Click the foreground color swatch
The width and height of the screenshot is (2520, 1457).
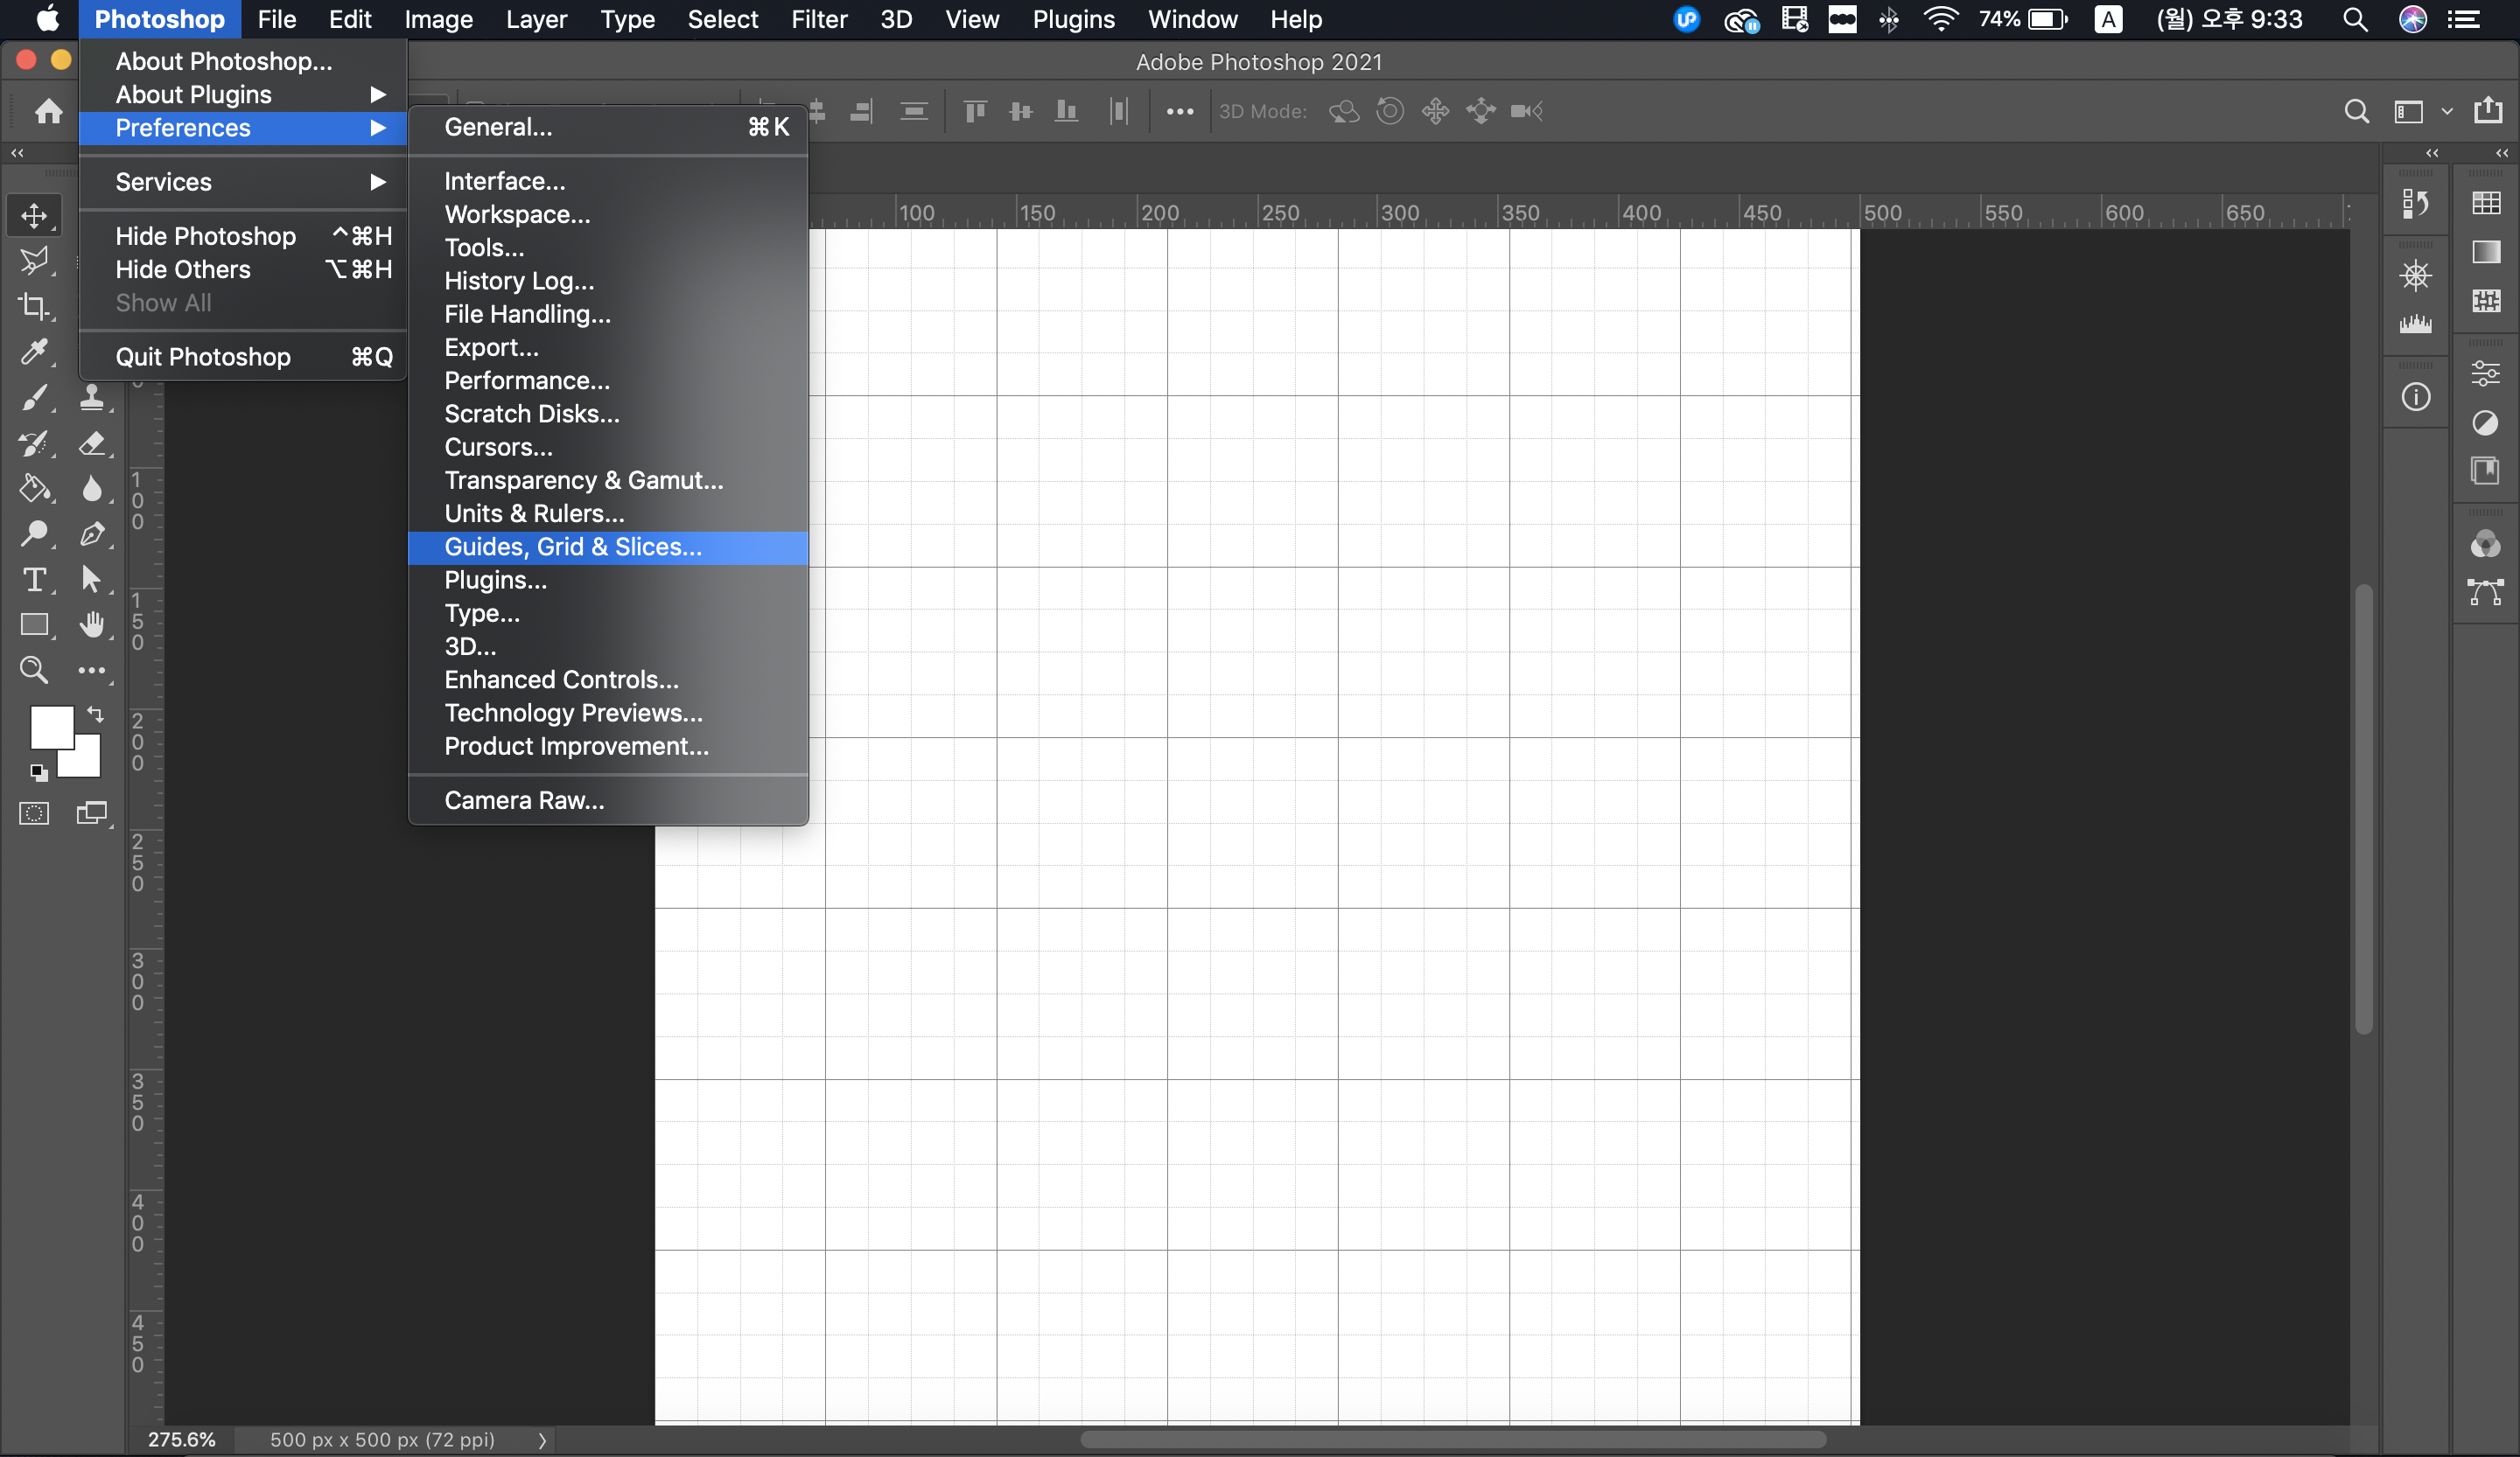point(50,726)
